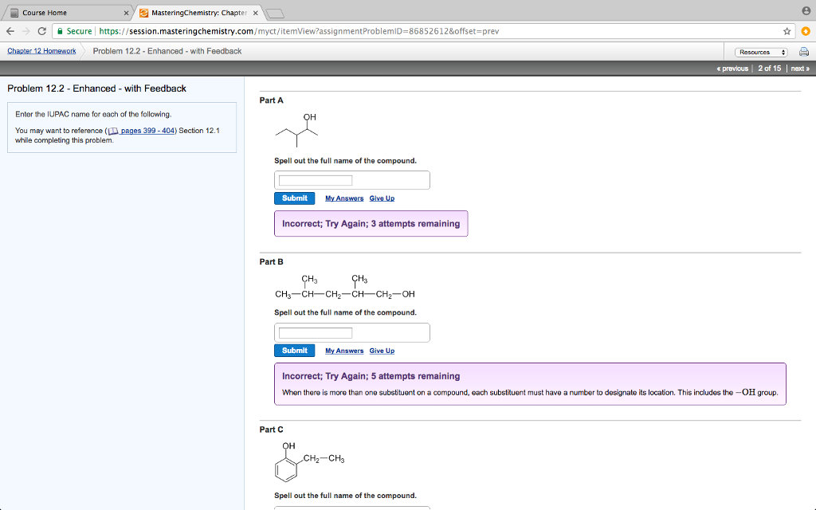Image resolution: width=816 pixels, height=510 pixels.
Task: Click the printer icon
Action: tap(803, 50)
